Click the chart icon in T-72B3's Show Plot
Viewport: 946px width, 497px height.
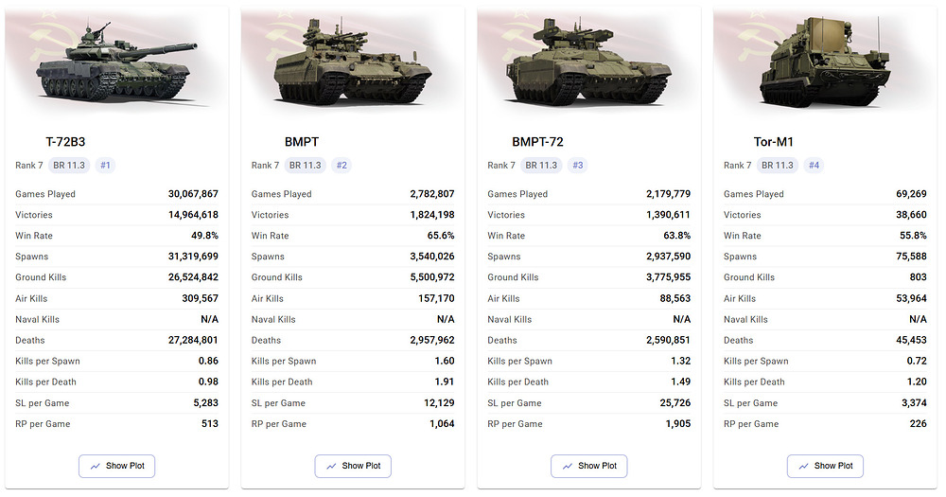pos(95,466)
